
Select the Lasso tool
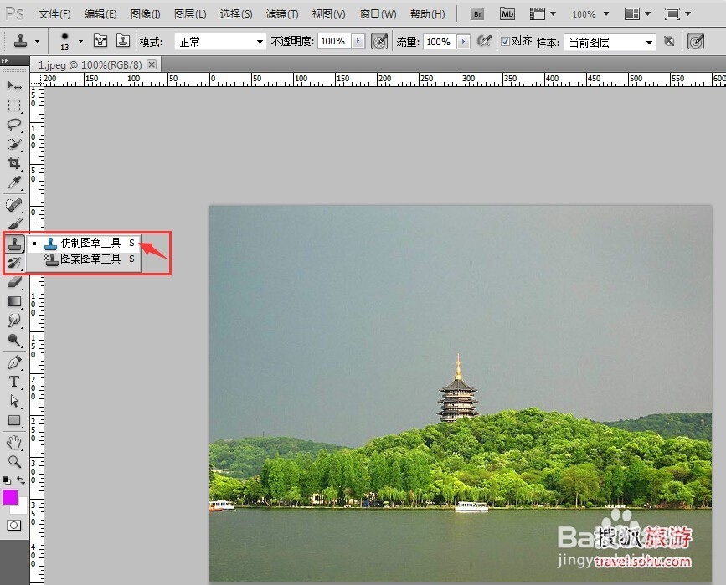14,125
